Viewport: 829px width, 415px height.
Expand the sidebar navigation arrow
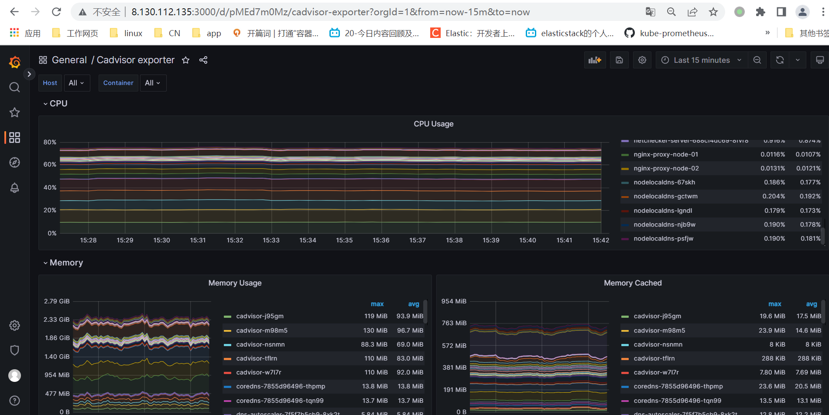point(29,74)
